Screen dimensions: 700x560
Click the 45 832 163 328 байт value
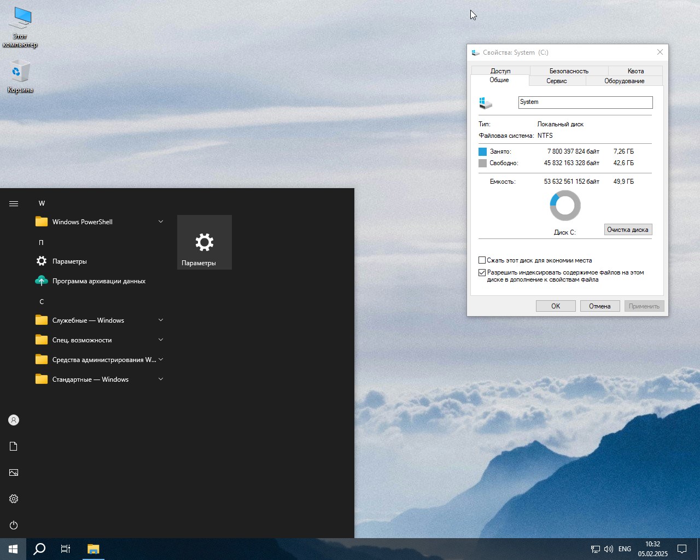(571, 163)
